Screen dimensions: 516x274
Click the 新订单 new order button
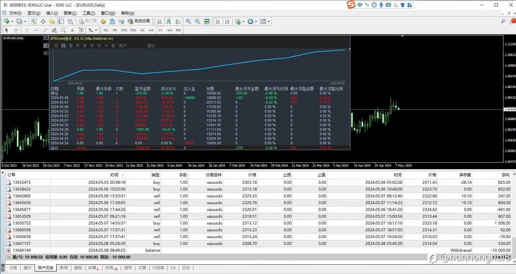[88, 21]
